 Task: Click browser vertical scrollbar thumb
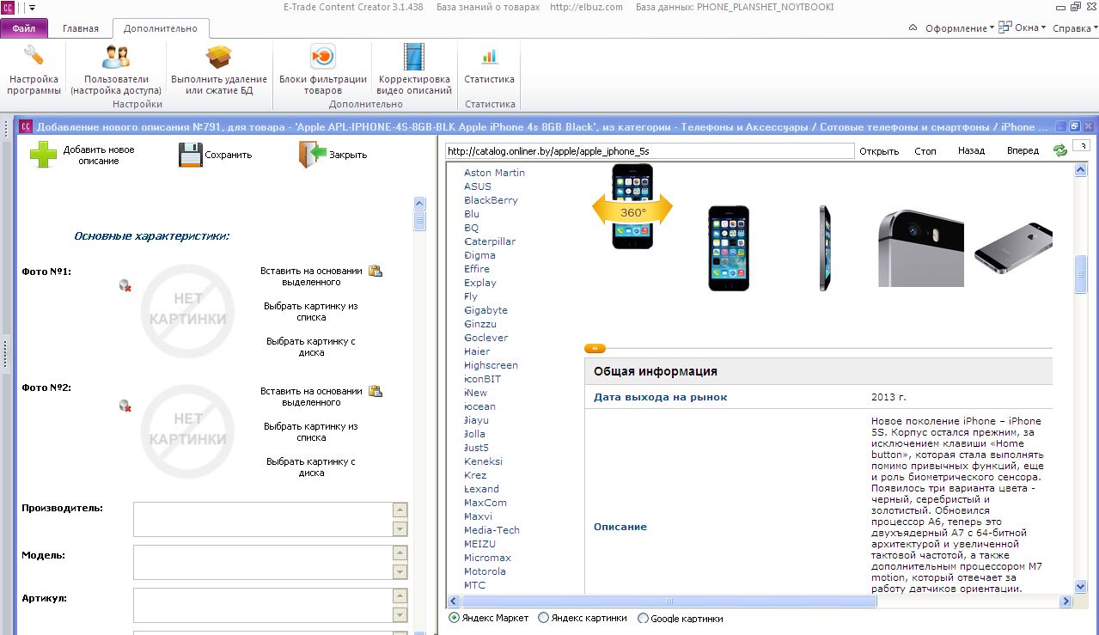(x=1081, y=275)
